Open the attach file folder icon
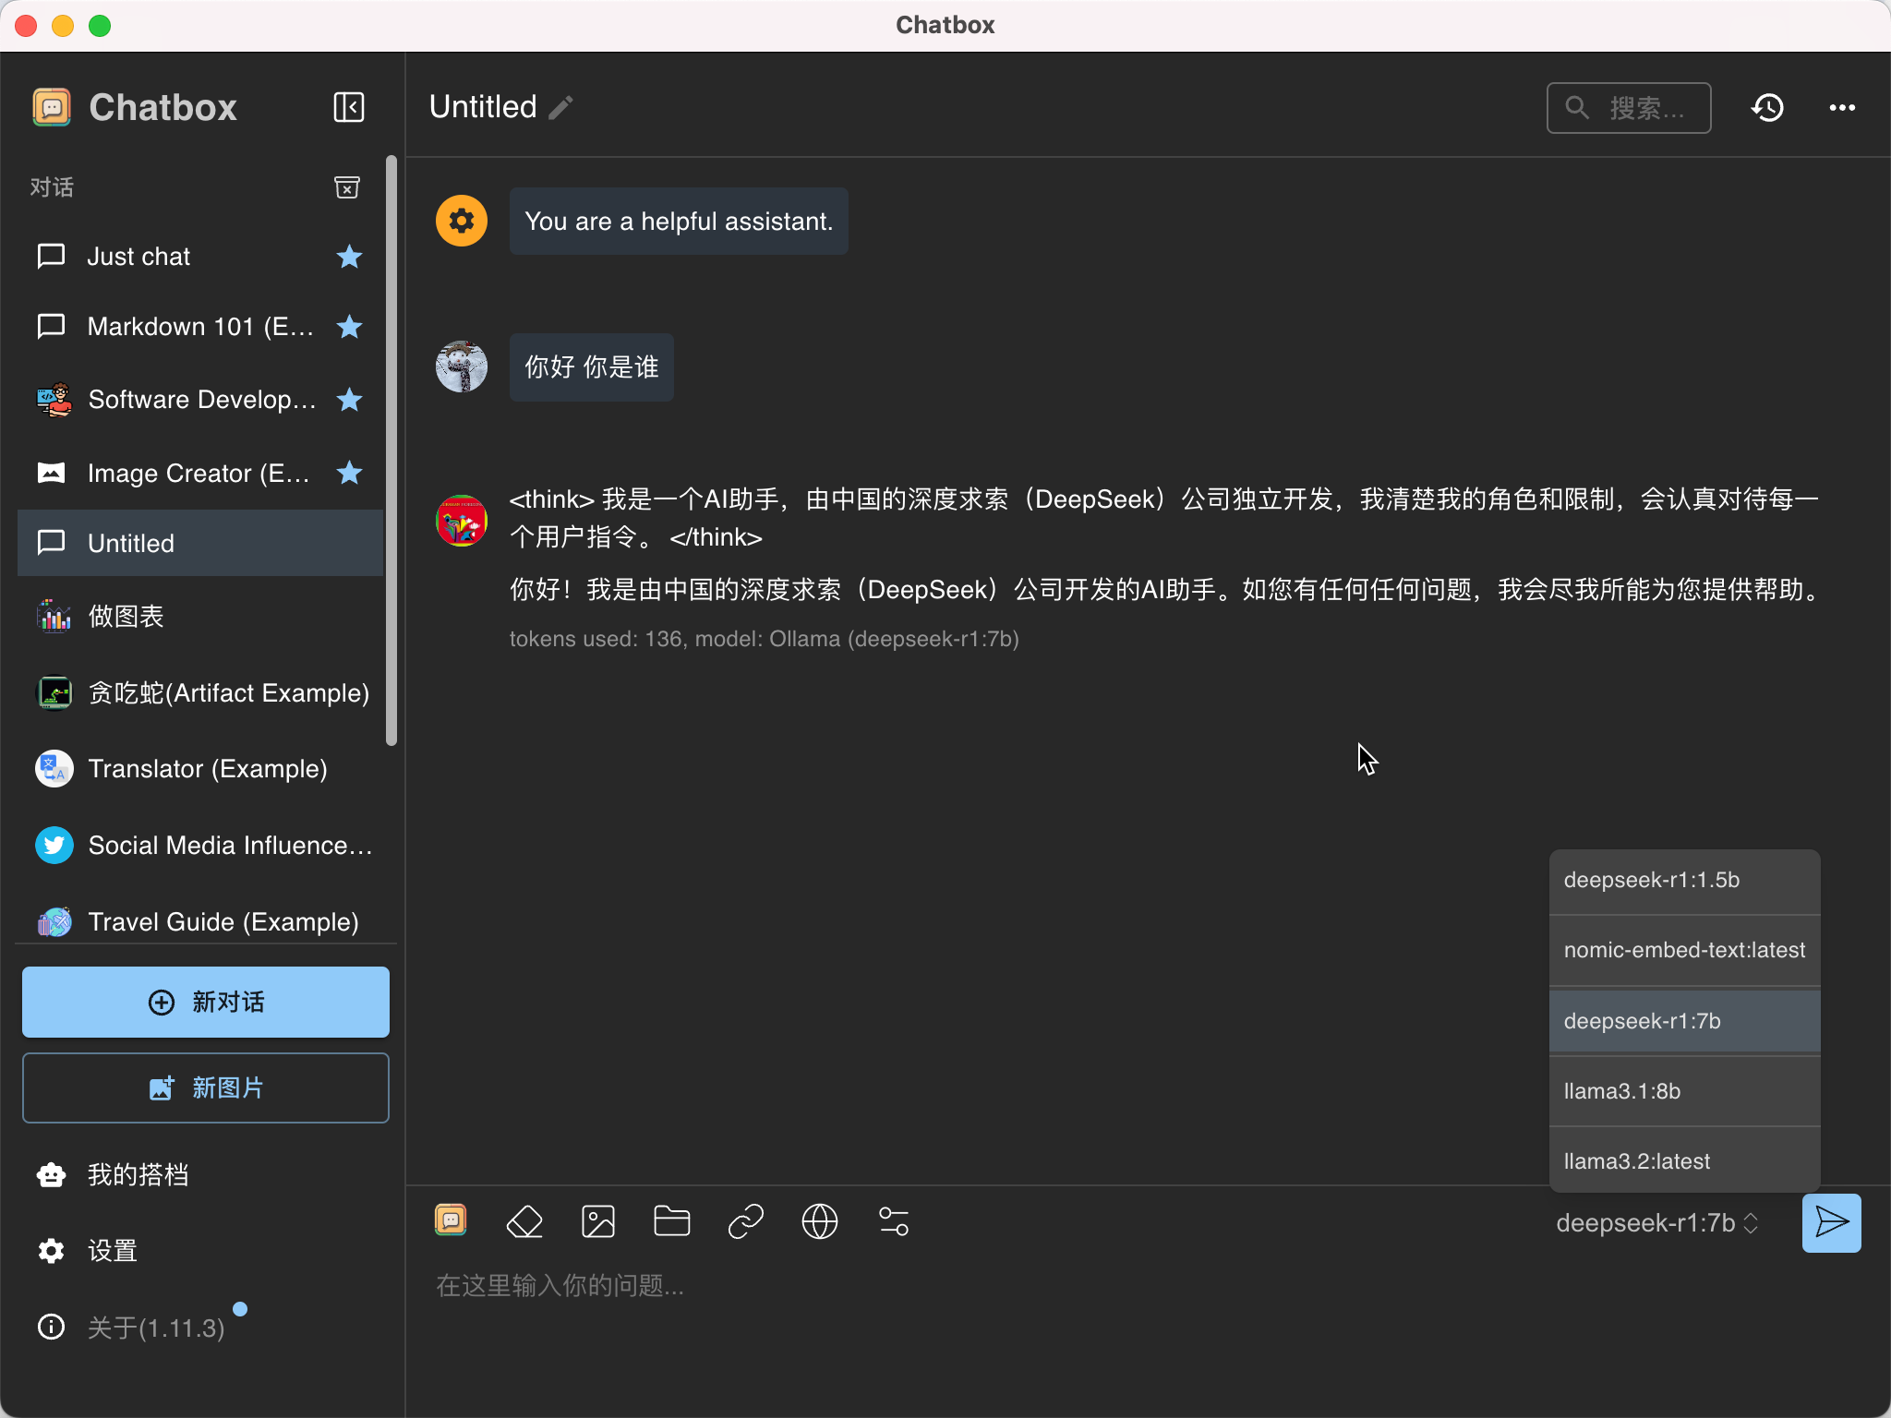The width and height of the screenshot is (1891, 1418). 671,1221
